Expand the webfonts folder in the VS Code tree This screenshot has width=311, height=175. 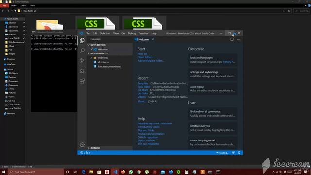point(91,58)
